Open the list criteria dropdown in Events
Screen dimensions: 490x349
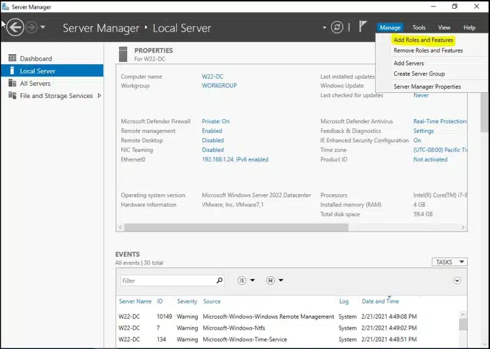coord(246,281)
